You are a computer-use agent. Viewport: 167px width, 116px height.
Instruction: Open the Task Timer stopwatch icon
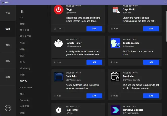(58, 110)
